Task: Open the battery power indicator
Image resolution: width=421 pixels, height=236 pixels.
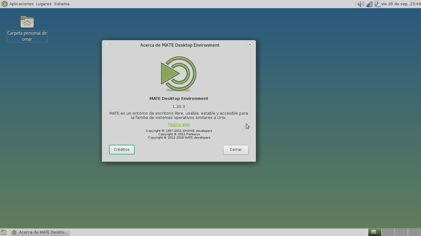Action: tap(378, 4)
